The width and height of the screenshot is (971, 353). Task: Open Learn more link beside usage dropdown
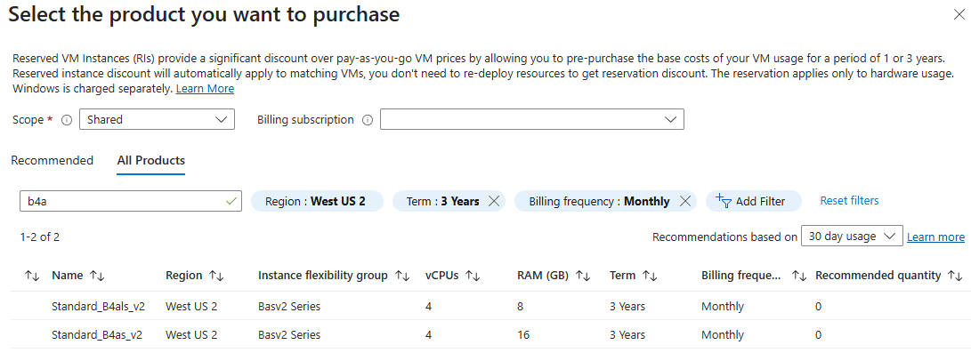[x=935, y=237]
